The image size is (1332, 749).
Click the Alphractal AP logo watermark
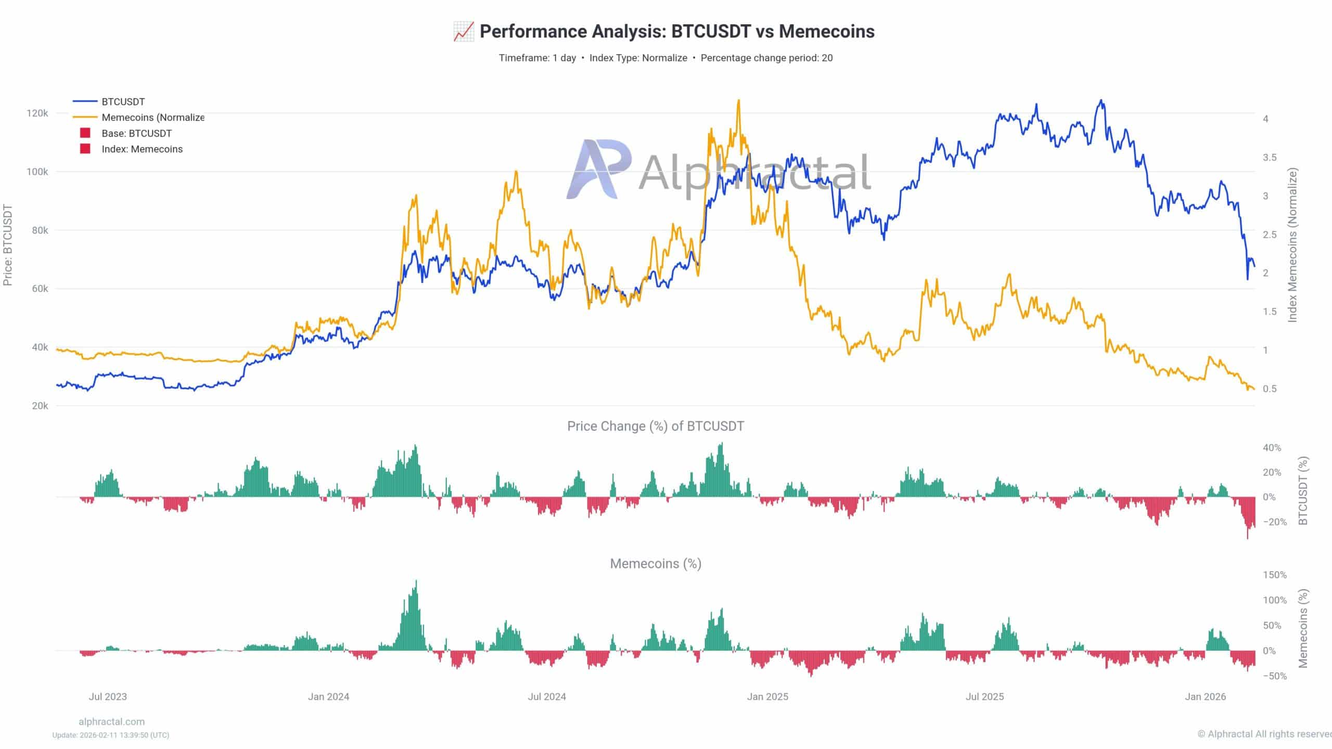pos(599,169)
